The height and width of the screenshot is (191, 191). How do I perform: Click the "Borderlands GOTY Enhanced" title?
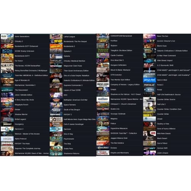tap(26, 46)
